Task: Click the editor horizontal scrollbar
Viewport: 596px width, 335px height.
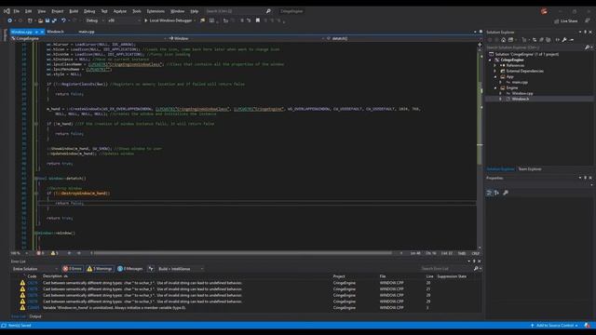Action: (x=243, y=253)
